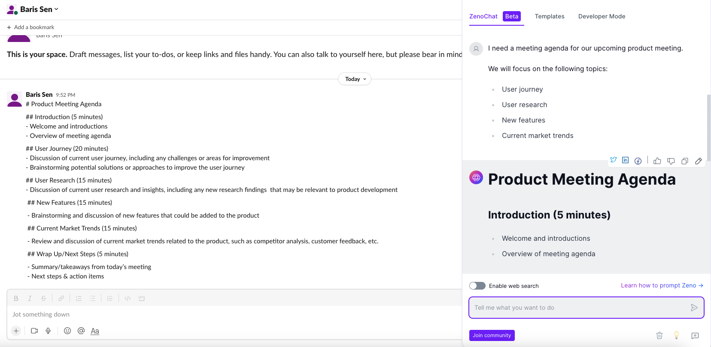Record a video clip

34,331
